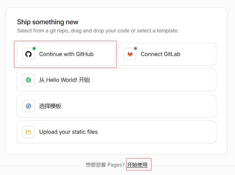
Task: Open the 选择模板 template chooser
Action: [117, 106]
